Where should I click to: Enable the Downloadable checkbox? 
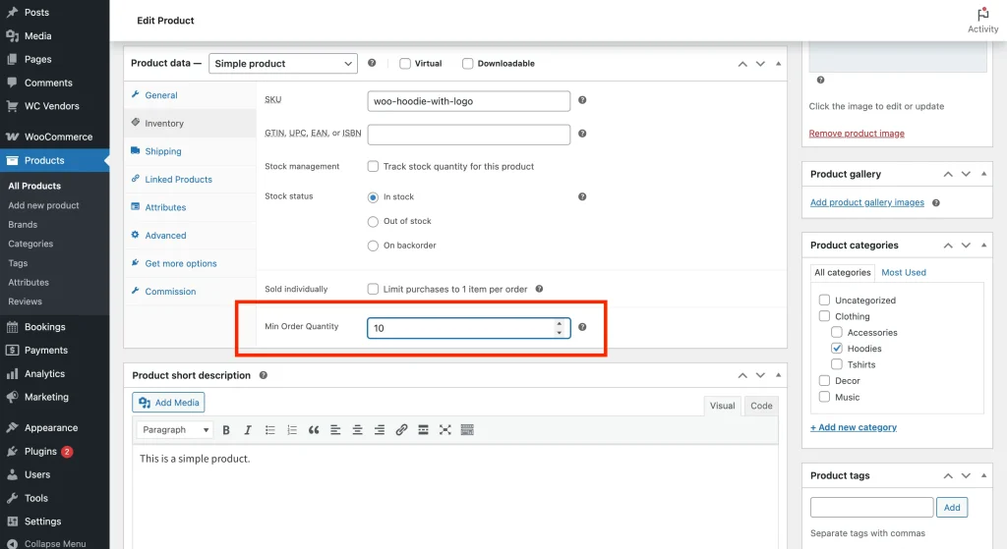467,64
